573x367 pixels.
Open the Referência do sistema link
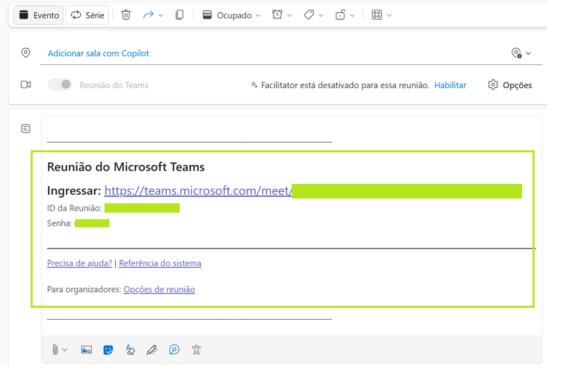coord(160,263)
